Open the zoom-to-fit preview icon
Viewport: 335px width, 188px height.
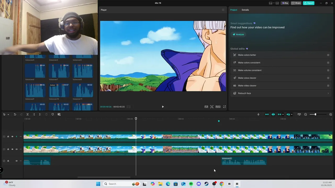point(212,107)
